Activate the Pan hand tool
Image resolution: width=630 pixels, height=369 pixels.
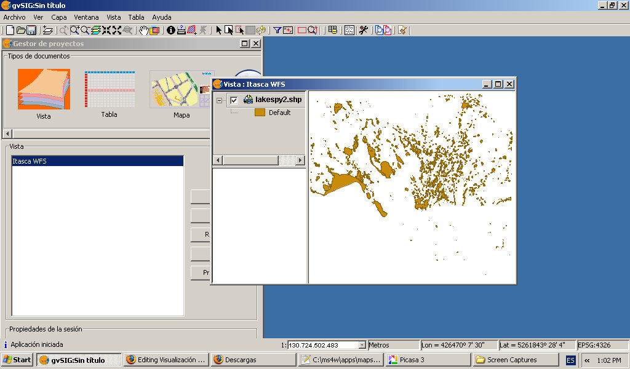click(x=143, y=30)
